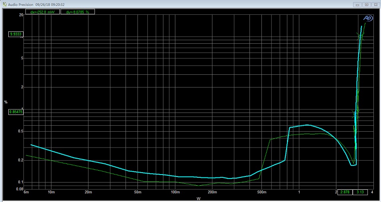Click the 100m label on the X axis

[x=175, y=192]
